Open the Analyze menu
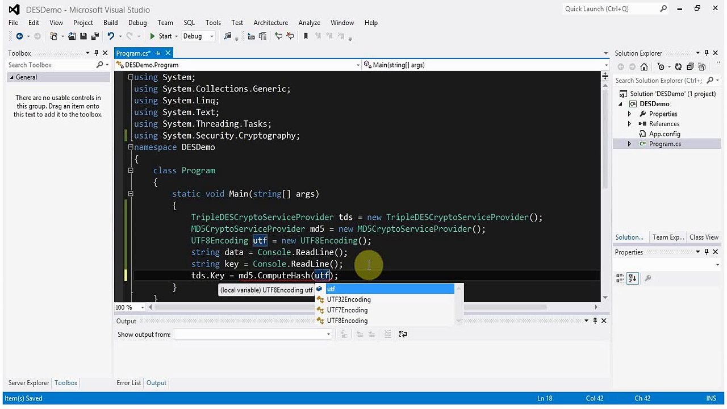 pyautogui.click(x=310, y=23)
